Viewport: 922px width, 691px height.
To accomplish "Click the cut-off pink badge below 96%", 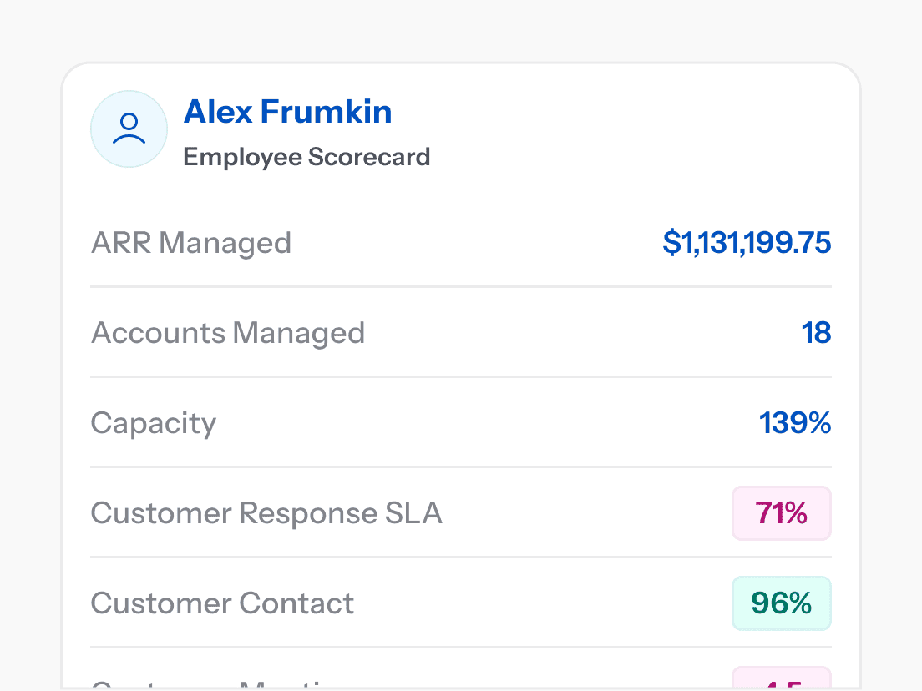I will coord(781,679).
